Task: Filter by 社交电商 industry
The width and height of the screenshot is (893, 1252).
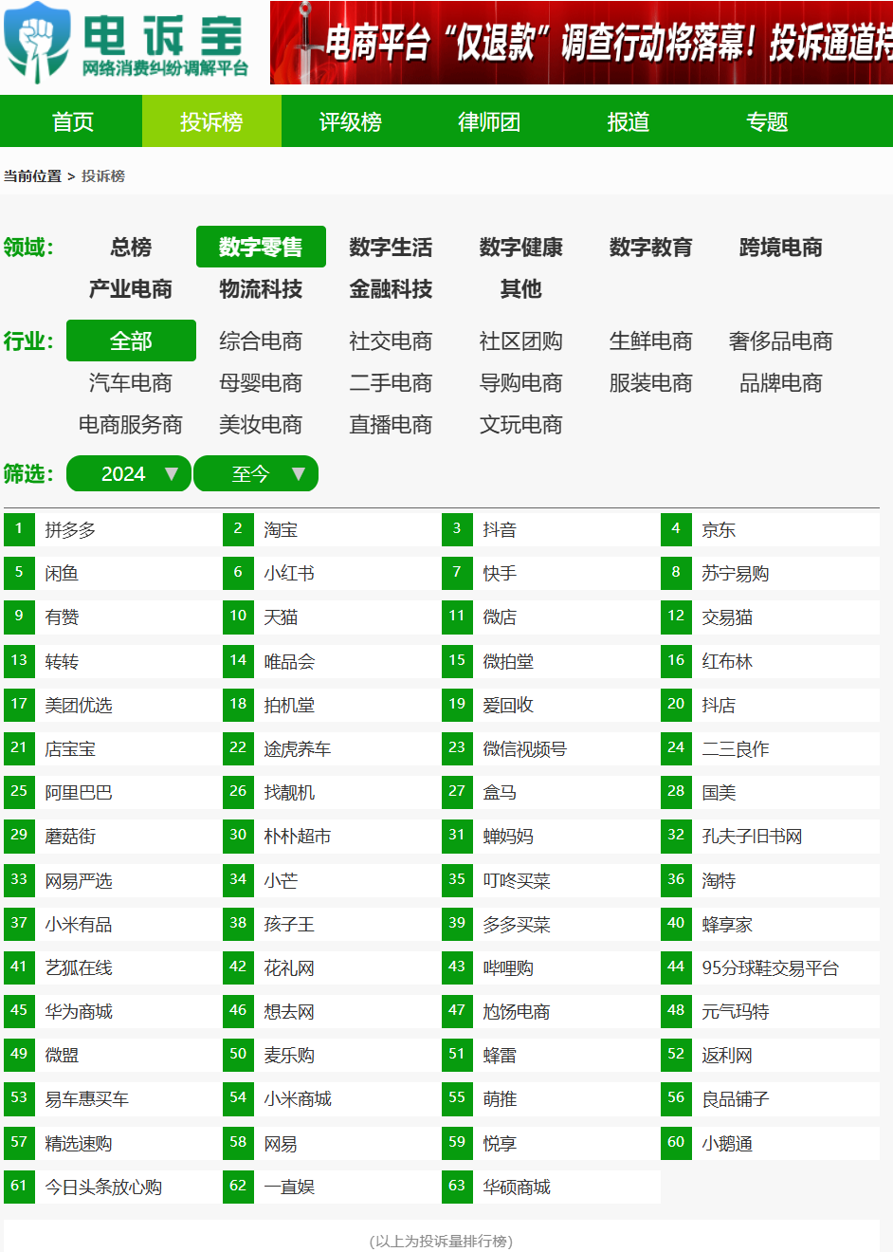Action: point(391,341)
